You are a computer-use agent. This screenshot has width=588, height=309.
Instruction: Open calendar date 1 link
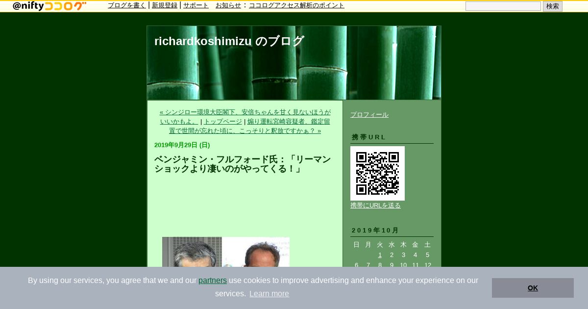tap(380, 255)
